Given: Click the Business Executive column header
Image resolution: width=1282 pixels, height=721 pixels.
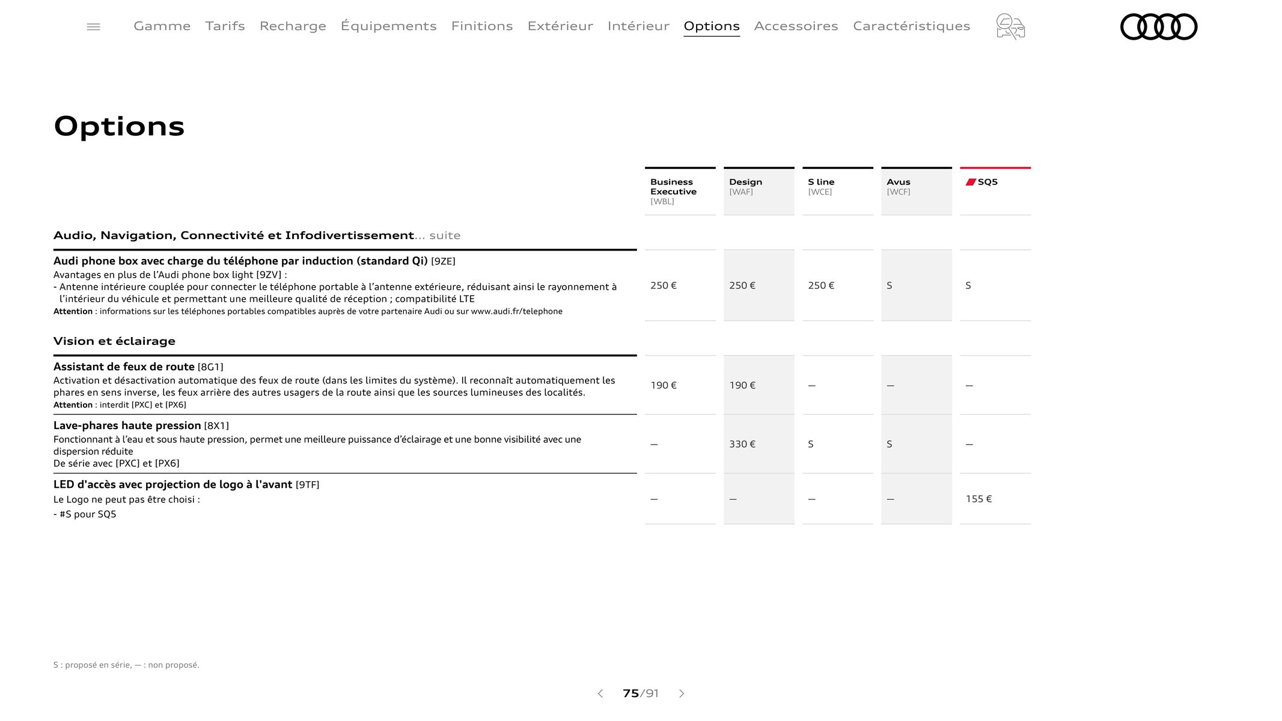Looking at the screenshot, I should click(680, 191).
